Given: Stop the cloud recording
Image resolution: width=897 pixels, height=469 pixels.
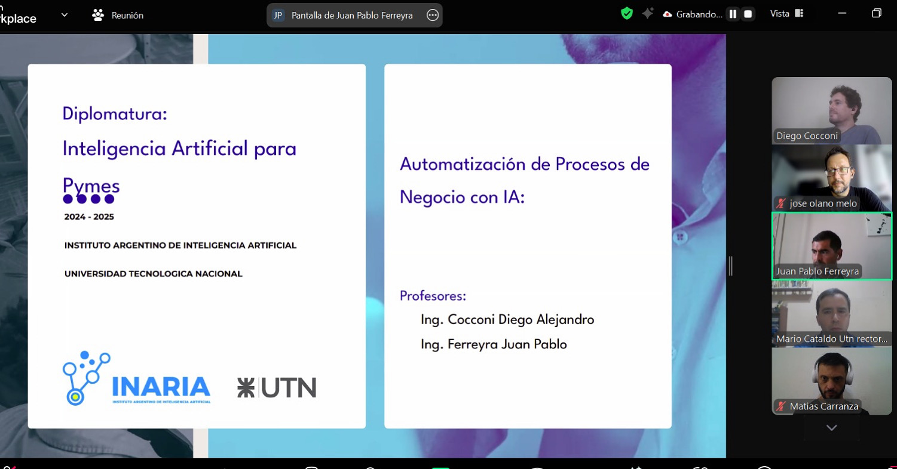Looking at the screenshot, I should click(748, 14).
